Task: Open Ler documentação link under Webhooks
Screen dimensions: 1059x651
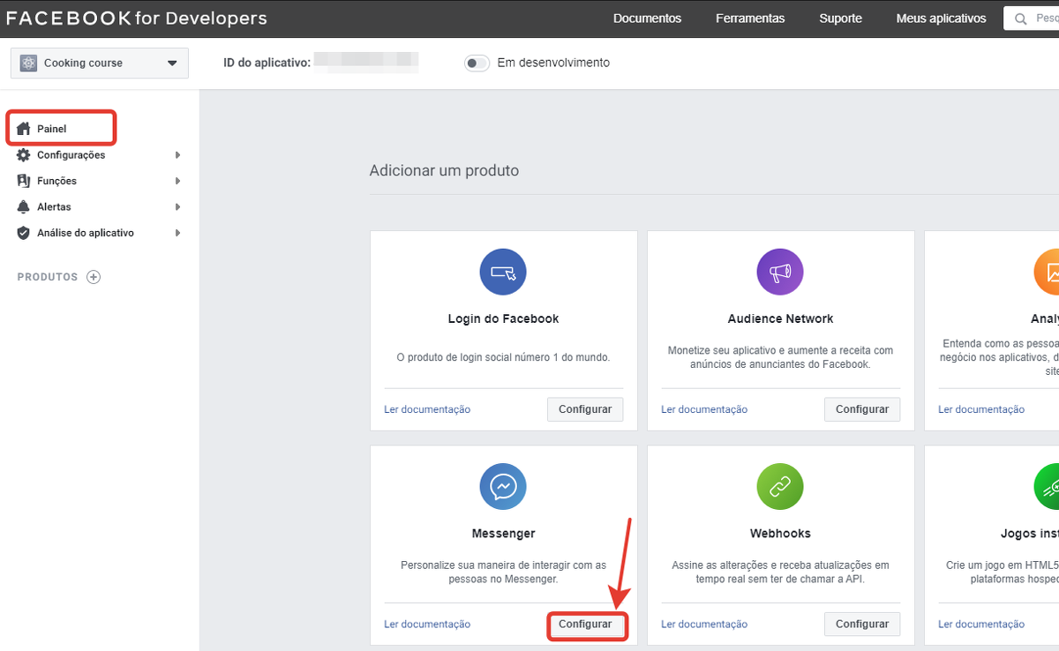Action: point(704,625)
